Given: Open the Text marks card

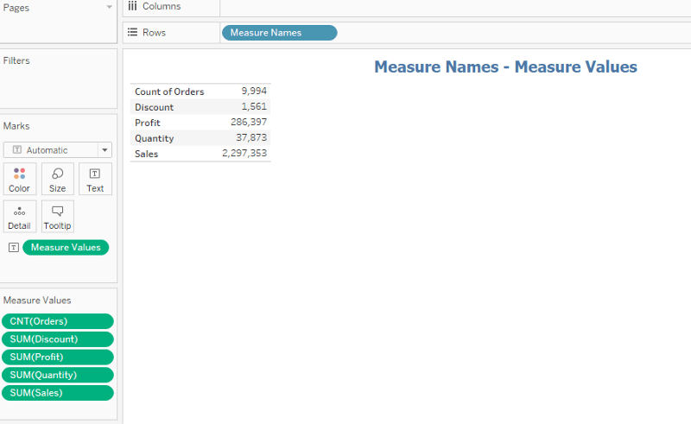Looking at the screenshot, I should [x=95, y=179].
